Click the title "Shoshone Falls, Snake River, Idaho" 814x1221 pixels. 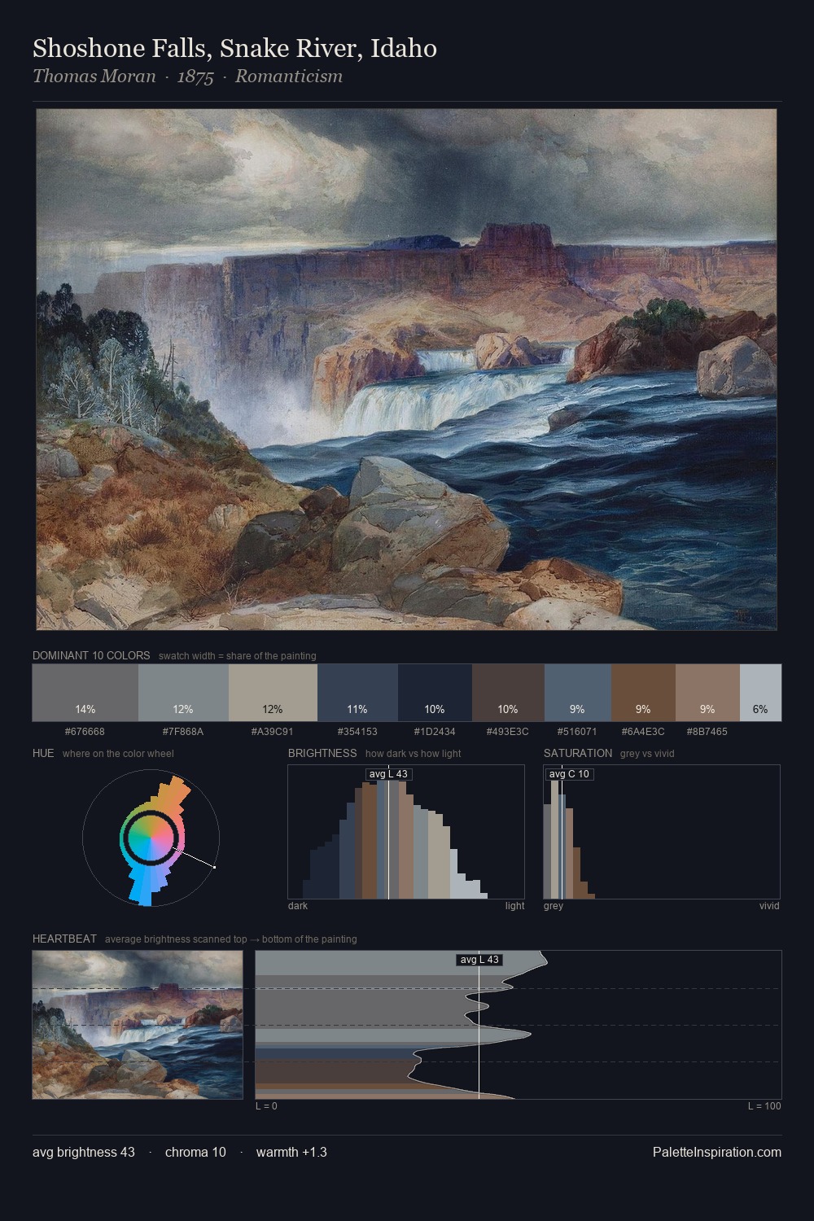(x=234, y=48)
